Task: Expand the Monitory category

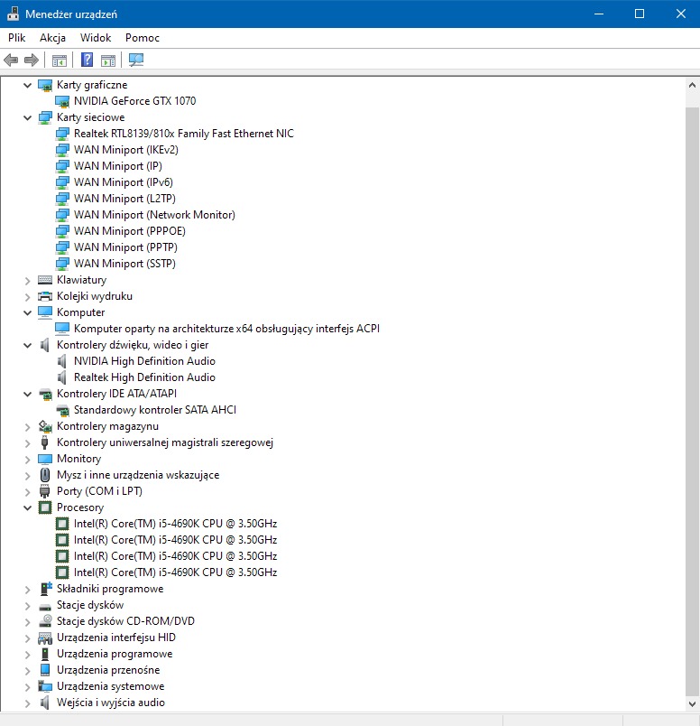Action: 27,460
